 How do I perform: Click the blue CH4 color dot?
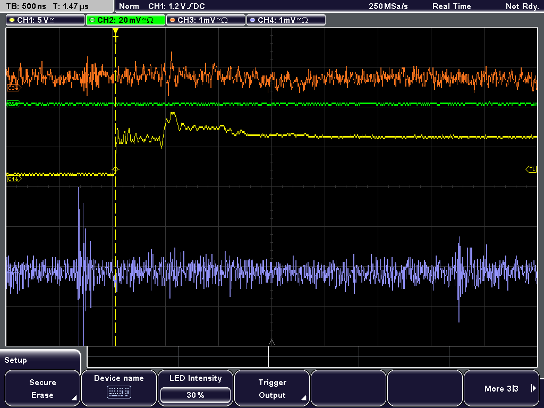[x=252, y=20]
